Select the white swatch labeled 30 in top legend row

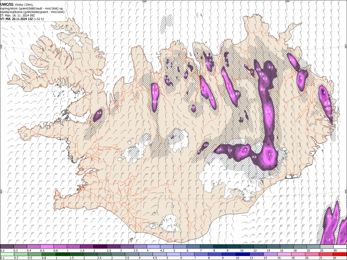340,247
